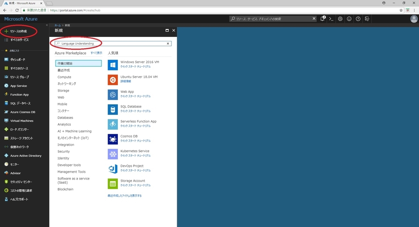This screenshot has height=227, width=419.
Task: Click すべて表示 link next to Marketplace
Action: pyautogui.click(x=96, y=53)
